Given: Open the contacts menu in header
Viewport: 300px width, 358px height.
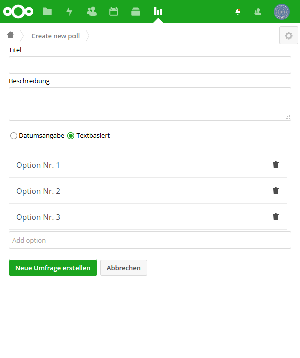Looking at the screenshot, I should pos(258,12).
